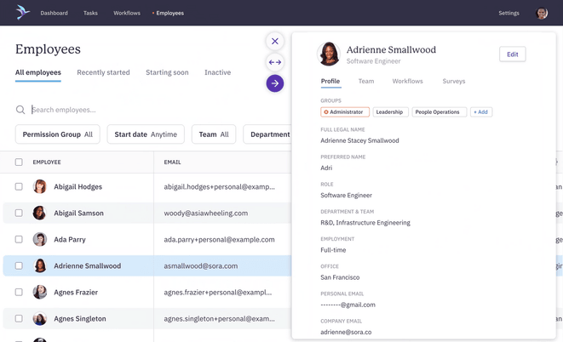Viewport: 563px width, 342px height.
Task: Click email woody@asiawheeling.com
Action: coord(206,213)
